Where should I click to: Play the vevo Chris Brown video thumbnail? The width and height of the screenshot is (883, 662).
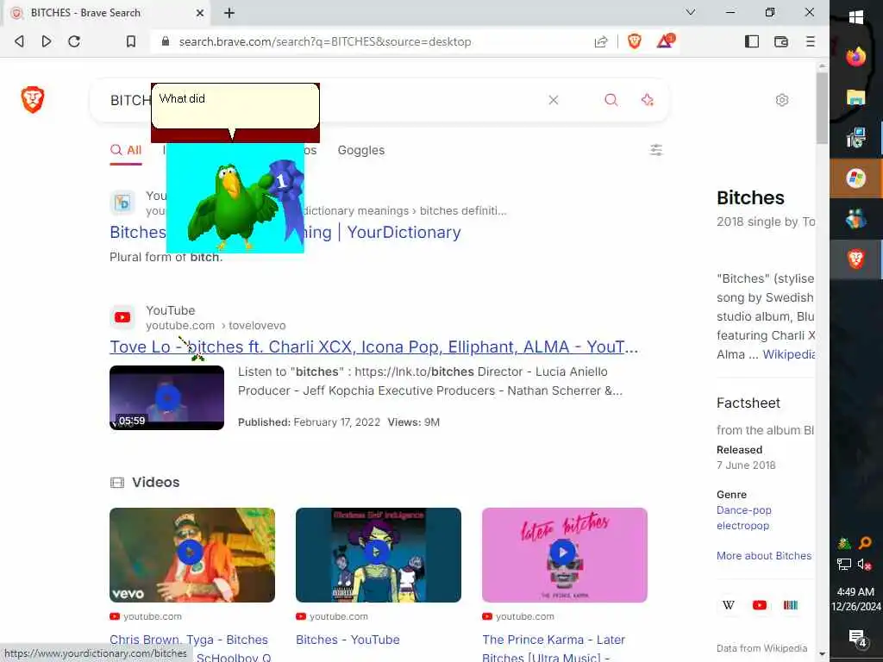[192, 554]
